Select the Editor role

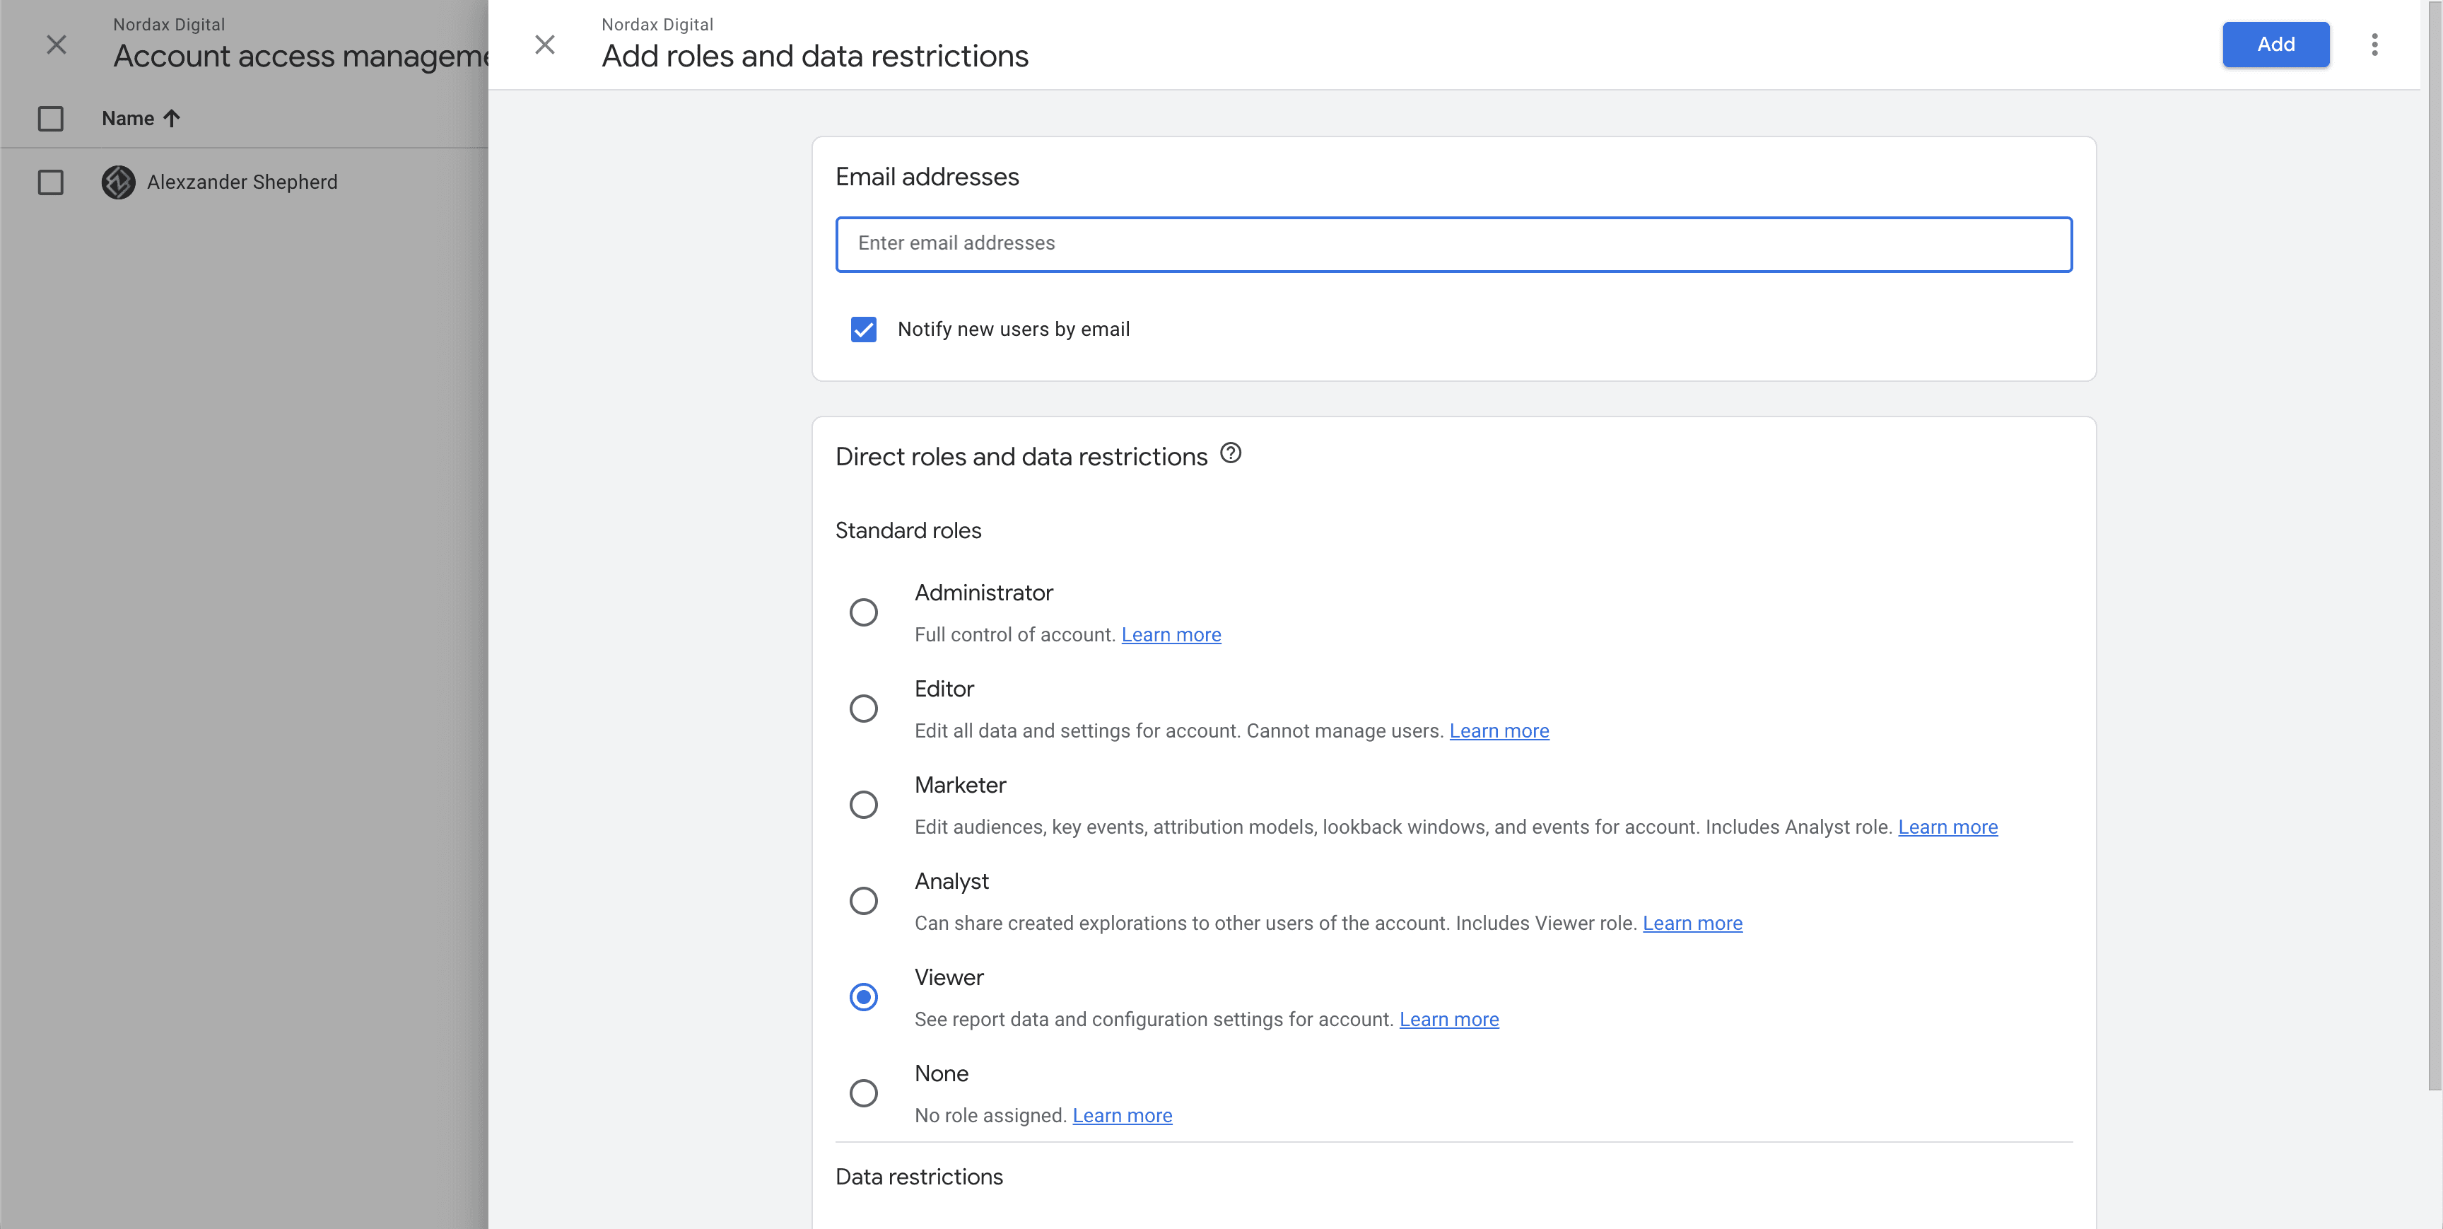coord(864,708)
